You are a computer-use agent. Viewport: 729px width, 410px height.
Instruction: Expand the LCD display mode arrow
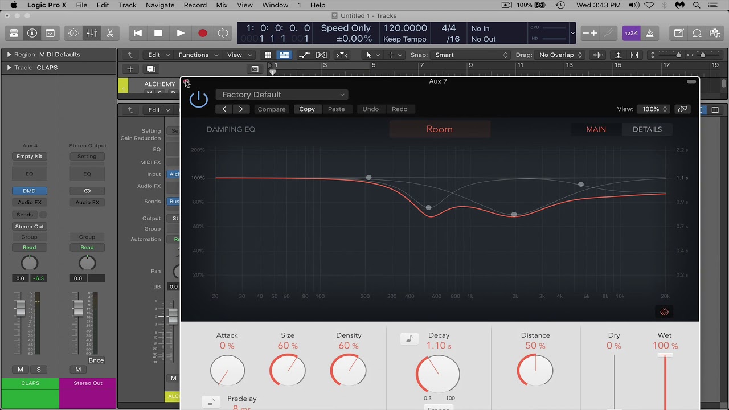click(572, 33)
